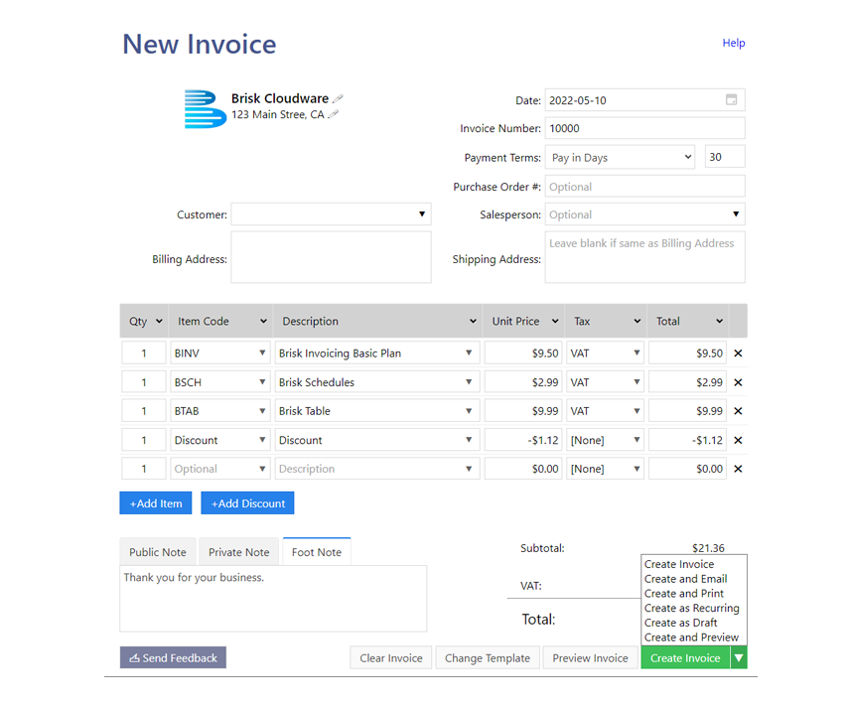Choose Create as Recurring option
850x708 pixels.
[692, 609]
